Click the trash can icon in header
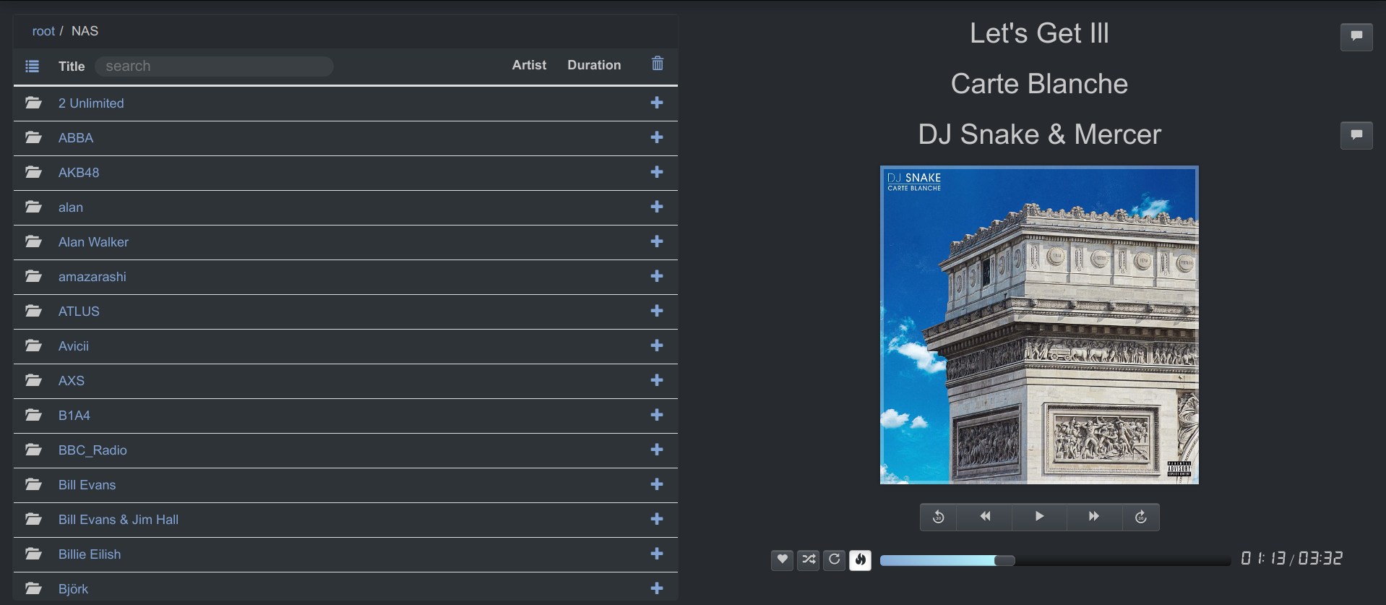1386x605 pixels. coord(658,64)
